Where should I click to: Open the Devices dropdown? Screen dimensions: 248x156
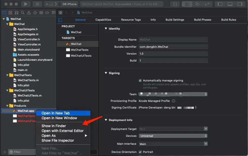173,136
